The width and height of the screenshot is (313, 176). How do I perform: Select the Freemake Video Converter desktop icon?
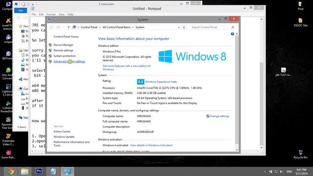8,139
